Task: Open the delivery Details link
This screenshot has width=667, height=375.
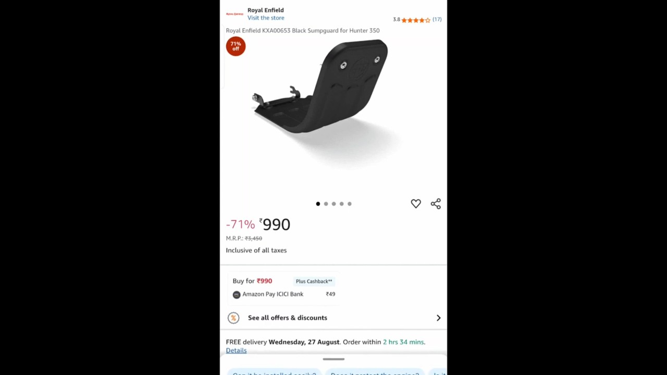Action: click(236, 351)
